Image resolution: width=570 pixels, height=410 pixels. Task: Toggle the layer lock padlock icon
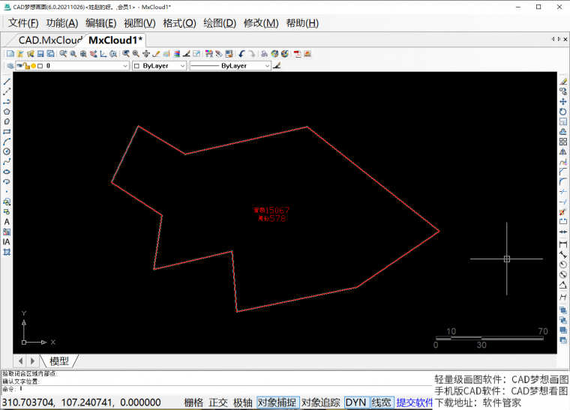click(x=26, y=66)
